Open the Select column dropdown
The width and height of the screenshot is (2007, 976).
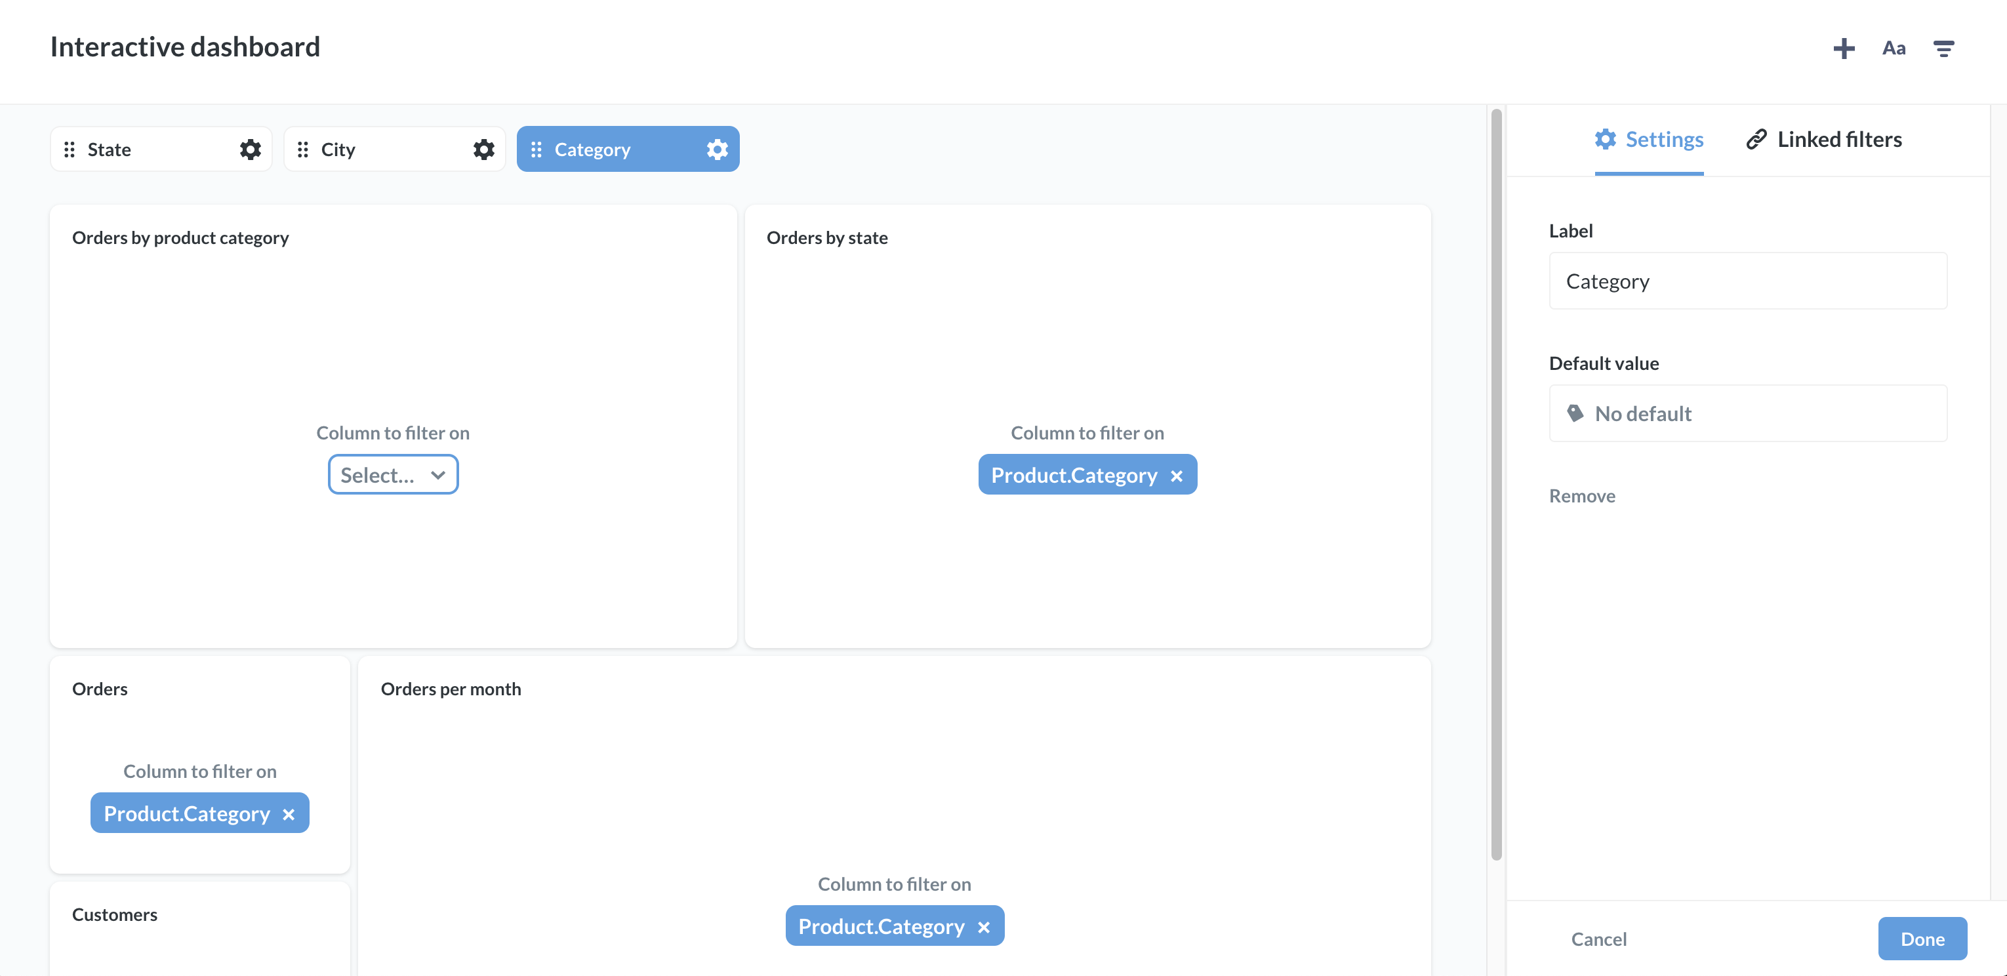pos(393,474)
